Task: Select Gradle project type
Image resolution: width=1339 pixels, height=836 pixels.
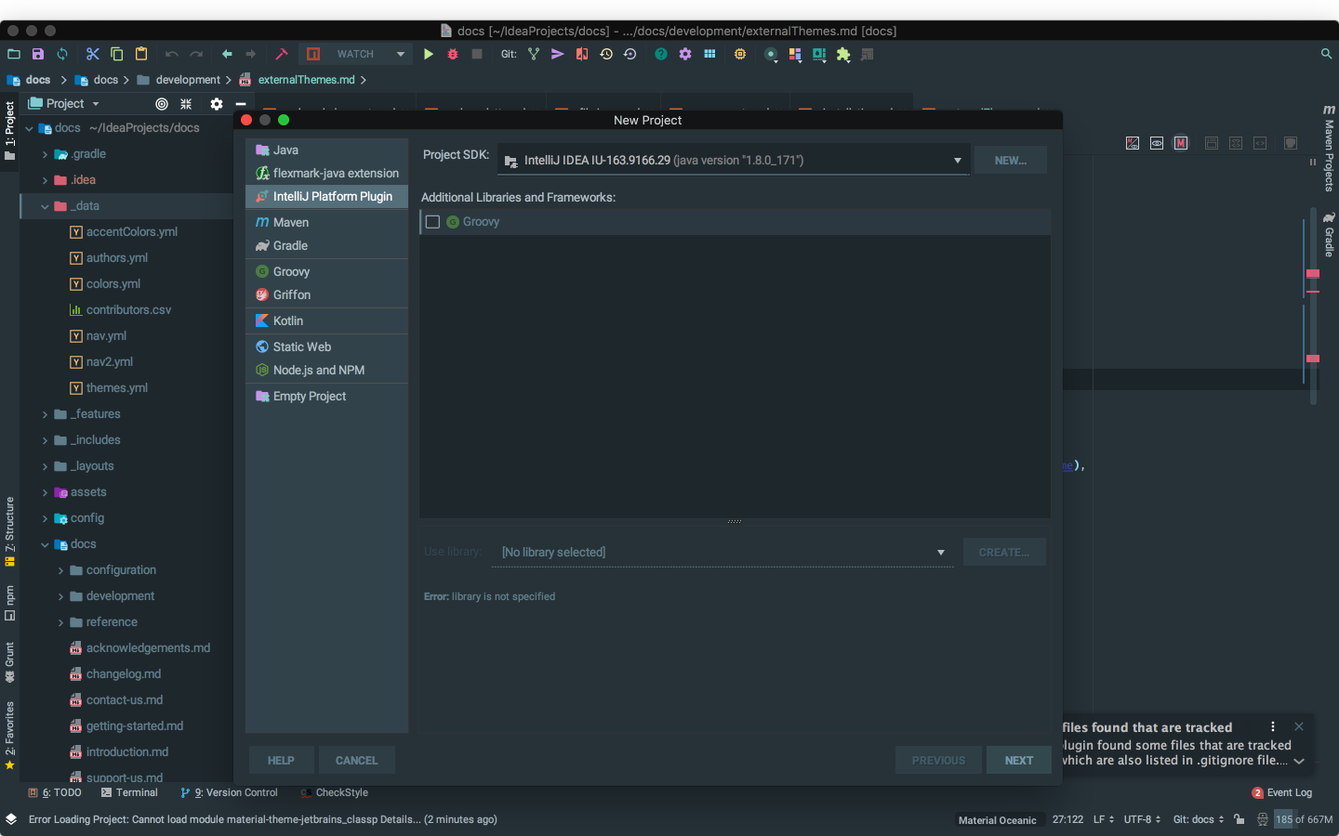Action: (x=326, y=245)
